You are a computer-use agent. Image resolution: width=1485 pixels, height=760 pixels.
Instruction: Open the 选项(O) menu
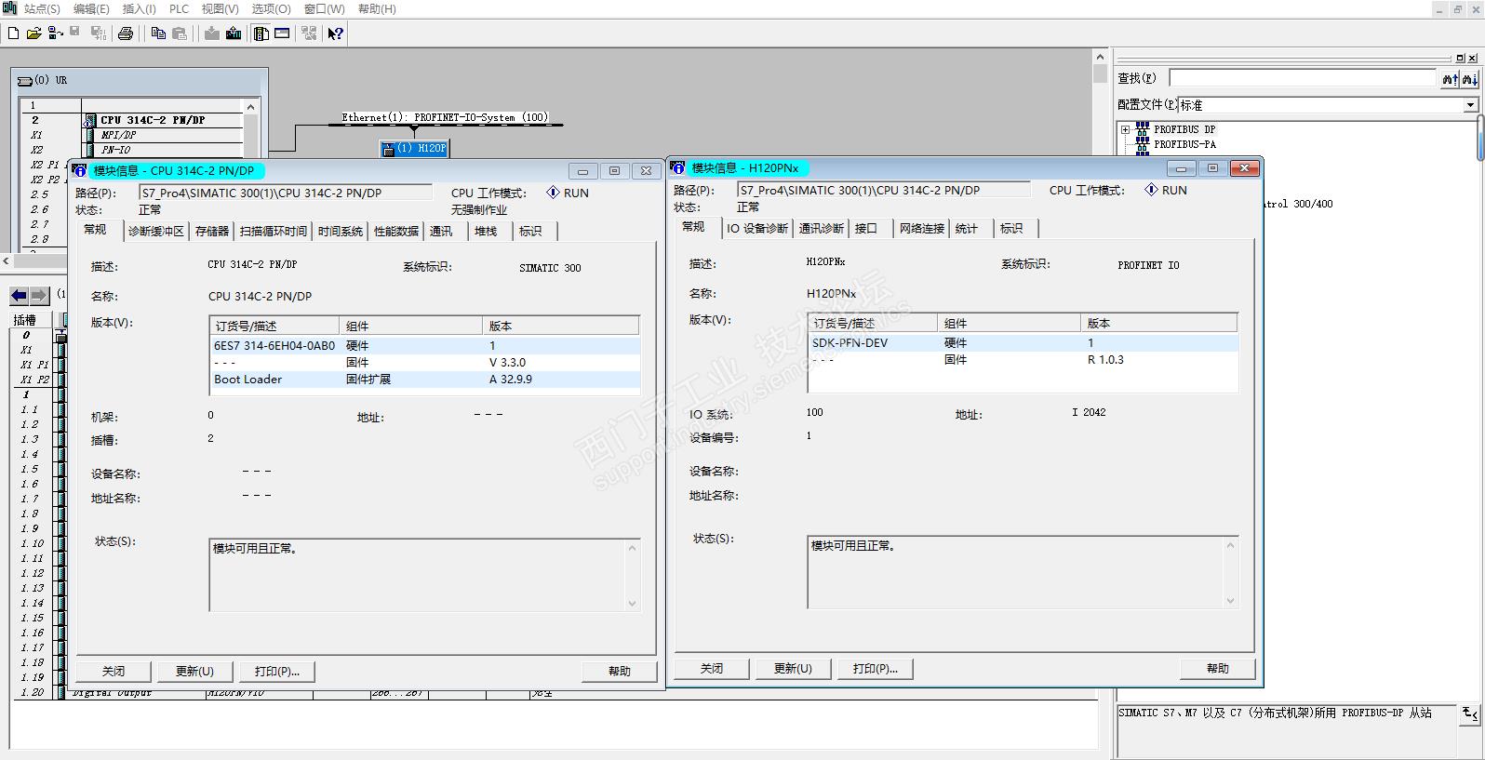click(x=272, y=8)
